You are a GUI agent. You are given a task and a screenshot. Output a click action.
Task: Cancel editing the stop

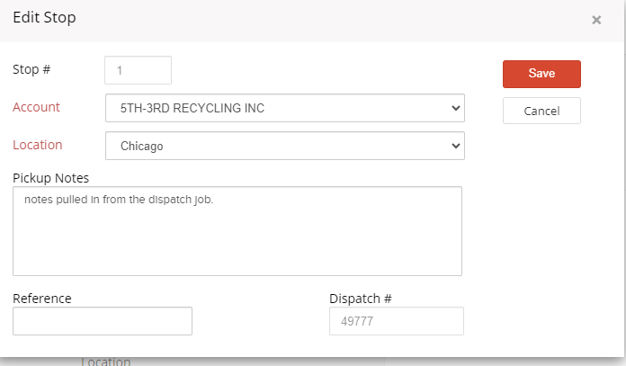(541, 111)
